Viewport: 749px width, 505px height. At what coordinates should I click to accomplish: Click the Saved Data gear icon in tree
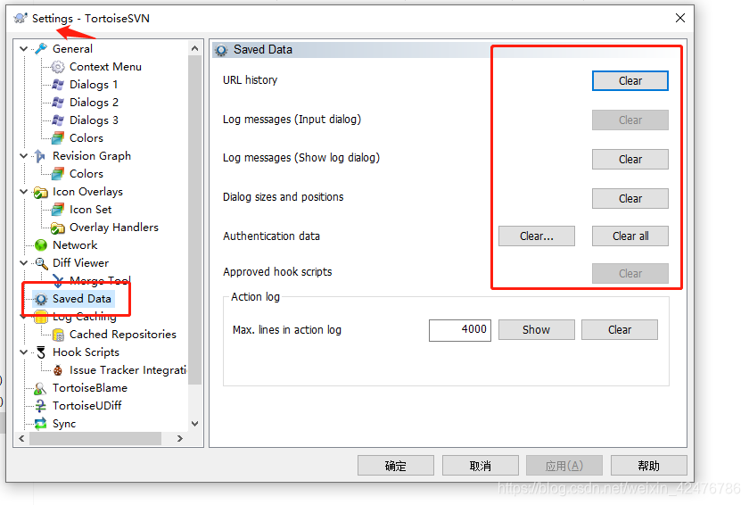(x=41, y=299)
